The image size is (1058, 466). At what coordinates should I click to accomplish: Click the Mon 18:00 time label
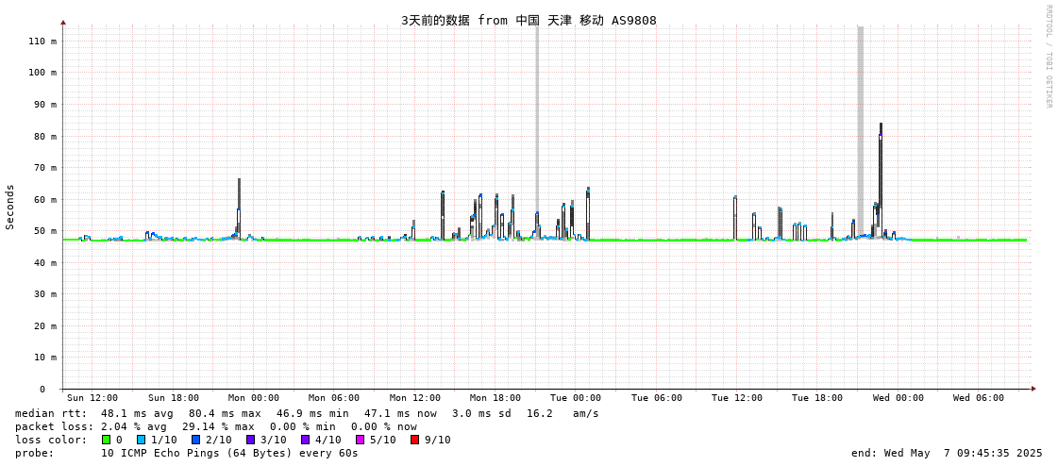tap(495, 399)
